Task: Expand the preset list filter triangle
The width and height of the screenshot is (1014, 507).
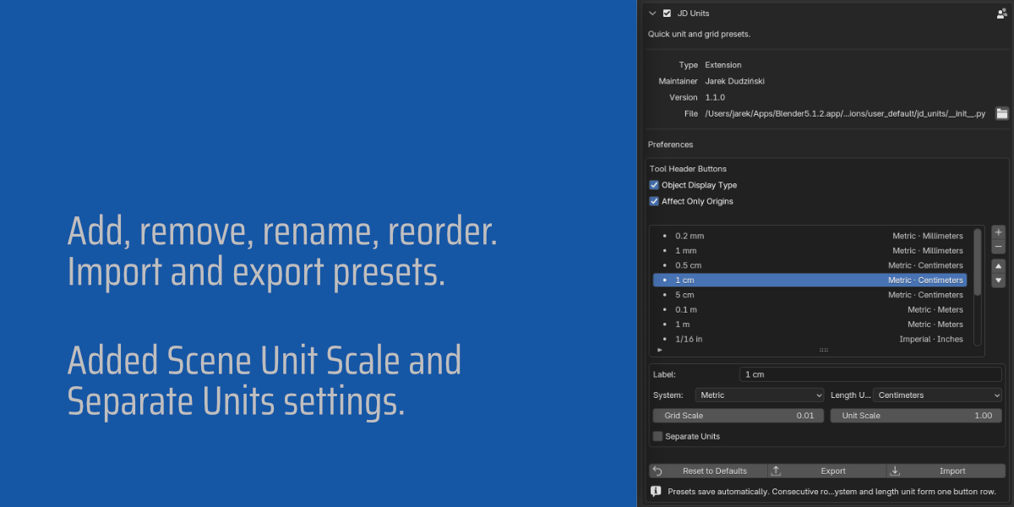Action: point(659,349)
